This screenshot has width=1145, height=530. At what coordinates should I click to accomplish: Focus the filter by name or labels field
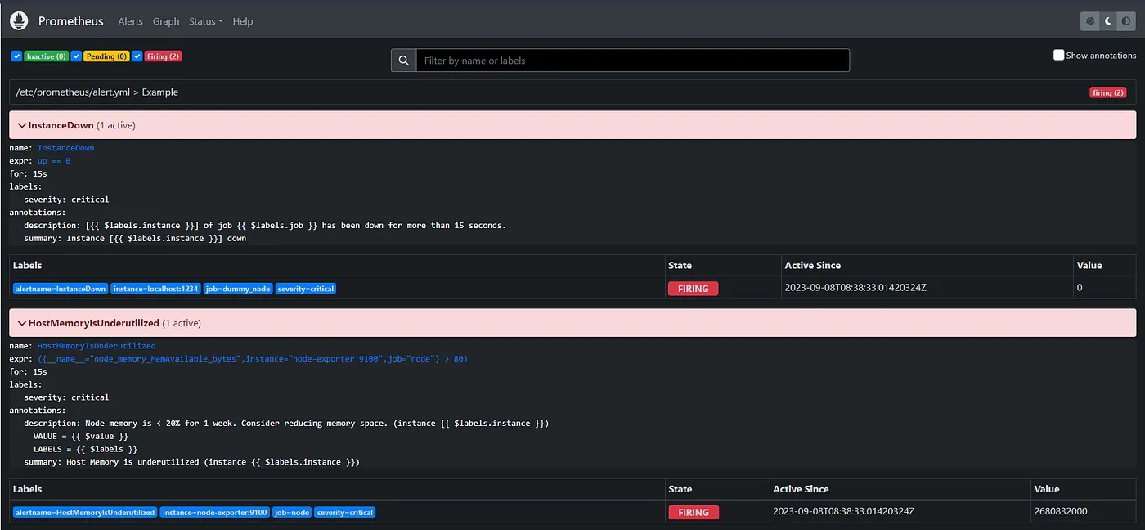click(633, 61)
